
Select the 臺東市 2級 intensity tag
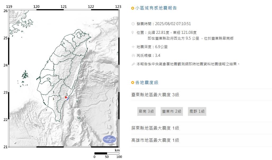[172, 111]
